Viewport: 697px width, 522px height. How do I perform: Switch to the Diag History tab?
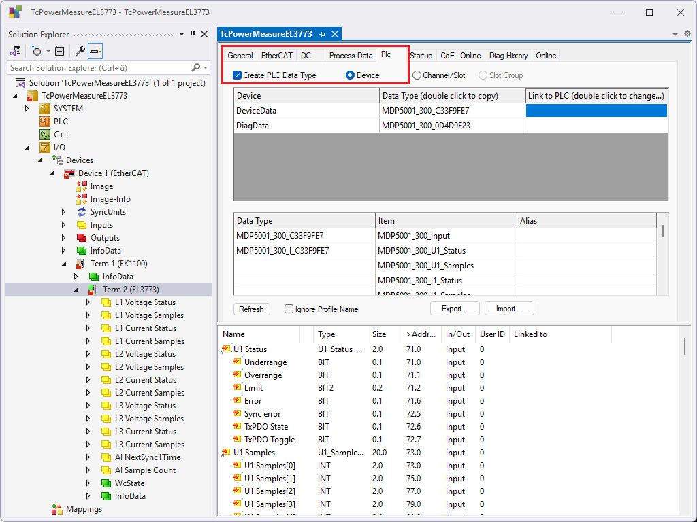pyautogui.click(x=508, y=56)
